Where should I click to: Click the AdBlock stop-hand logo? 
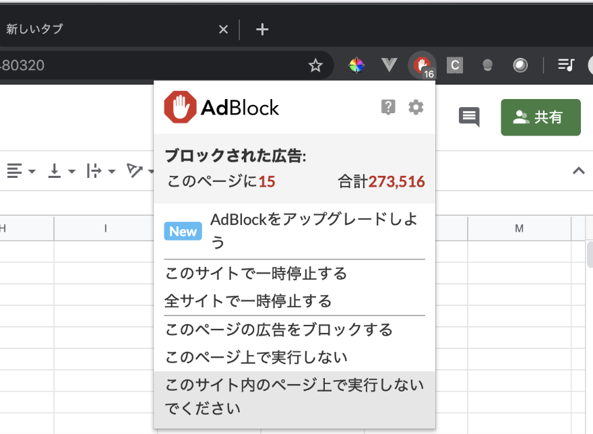coord(180,107)
